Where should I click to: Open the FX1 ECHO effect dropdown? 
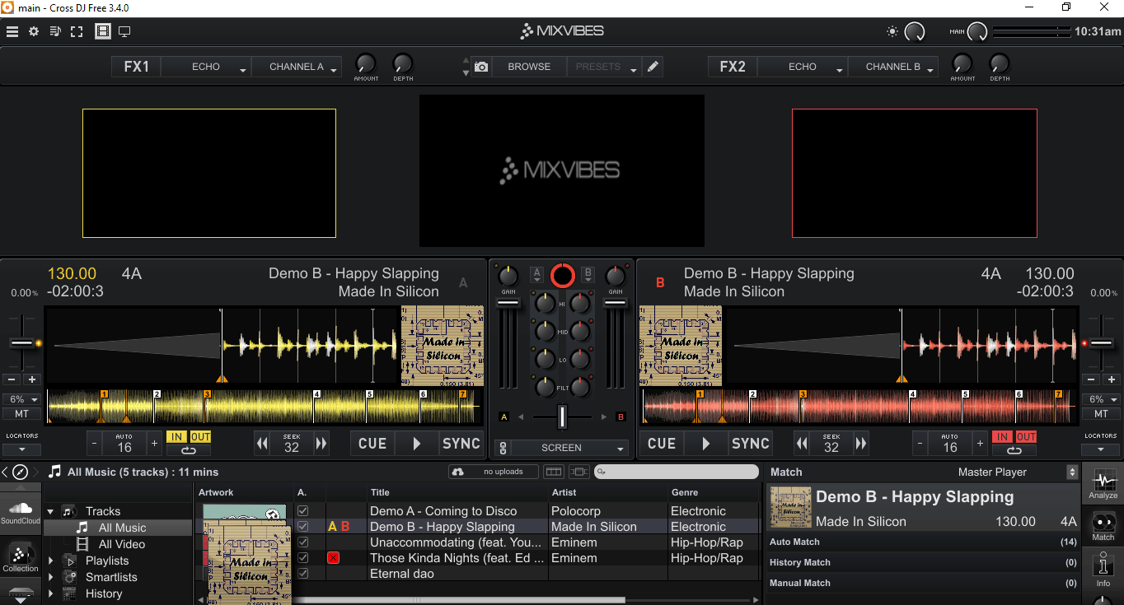point(205,66)
